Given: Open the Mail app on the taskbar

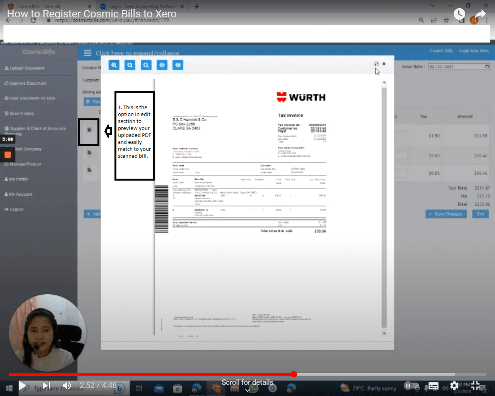Looking at the screenshot, I should pos(159,388).
